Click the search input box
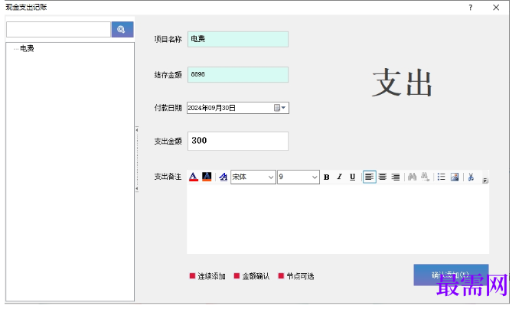 (x=58, y=30)
